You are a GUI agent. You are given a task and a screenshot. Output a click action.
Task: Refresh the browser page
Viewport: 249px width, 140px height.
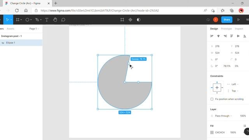pos(17,10)
